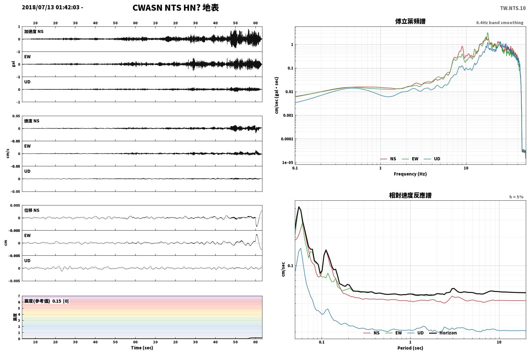Click the peak of the black Horizon curve
This screenshot has width=529, height=354.
pyautogui.click(x=299, y=207)
